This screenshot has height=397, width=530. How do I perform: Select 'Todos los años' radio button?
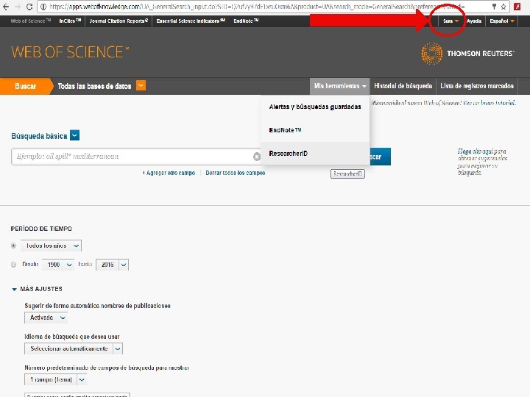[13, 246]
